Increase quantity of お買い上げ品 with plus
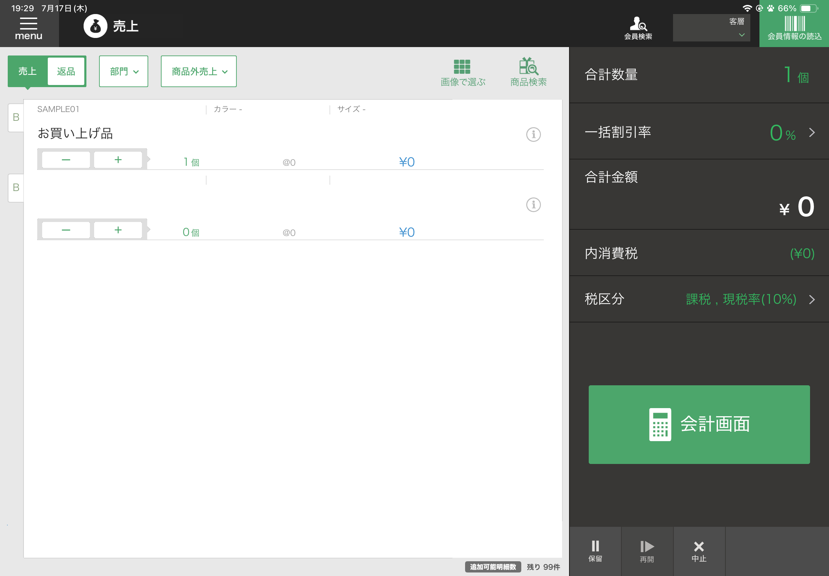The height and width of the screenshot is (576, 829). [118, 160]
